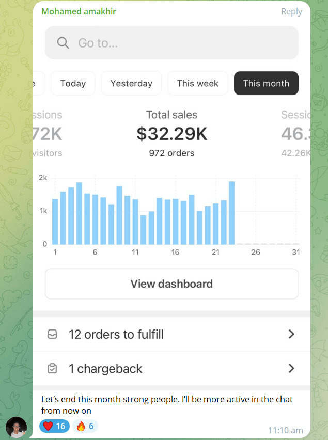Click the View dashboard button

tap(171, 284)
